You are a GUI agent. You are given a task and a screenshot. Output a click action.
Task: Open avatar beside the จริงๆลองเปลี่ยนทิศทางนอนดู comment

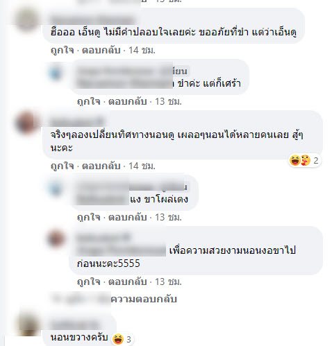pos(26,123)
